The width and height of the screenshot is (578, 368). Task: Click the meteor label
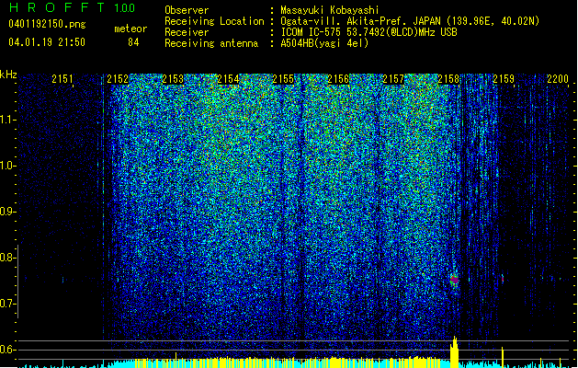pos(130,29)
